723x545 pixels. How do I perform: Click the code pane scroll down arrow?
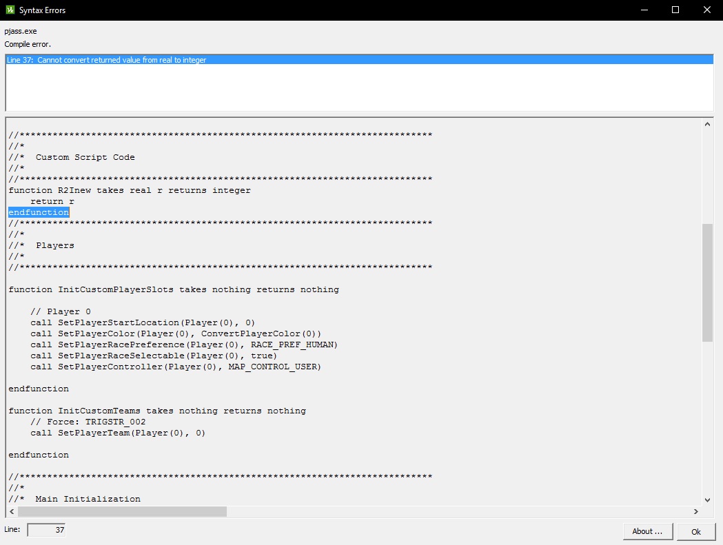pyautogui.click(x=707, y=500)
